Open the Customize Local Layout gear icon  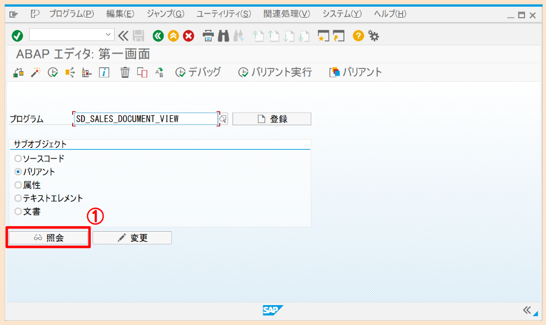[x=374, y=35]
